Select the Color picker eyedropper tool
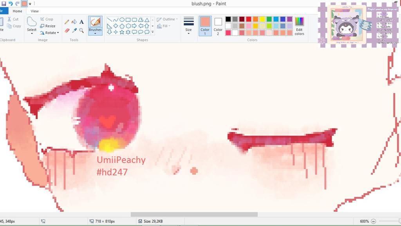Image resolution: width=401 pixels, height=226 pixels. 74,30
